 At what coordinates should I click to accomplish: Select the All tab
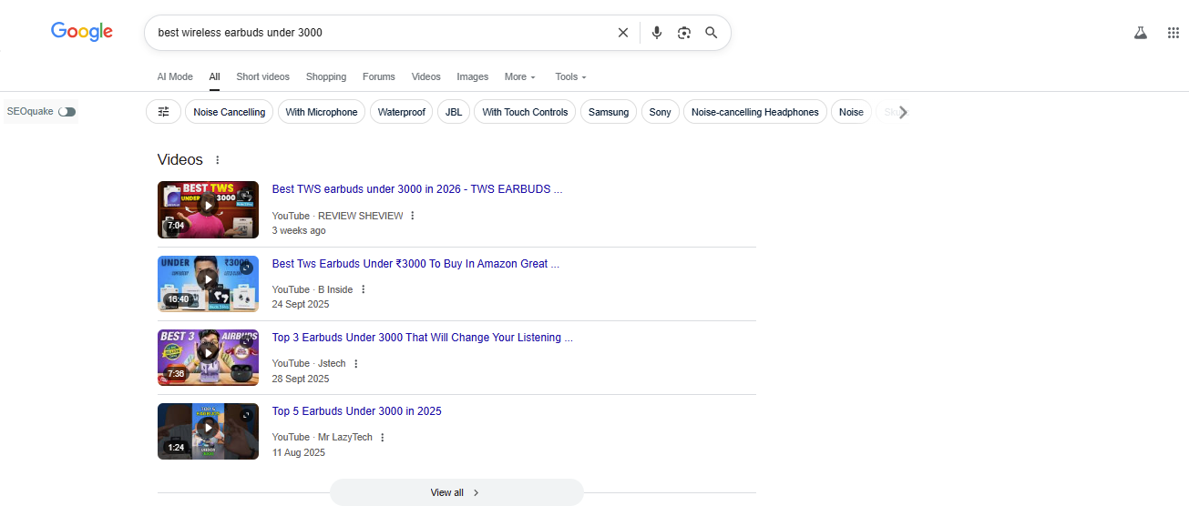(x=214, y=76)
